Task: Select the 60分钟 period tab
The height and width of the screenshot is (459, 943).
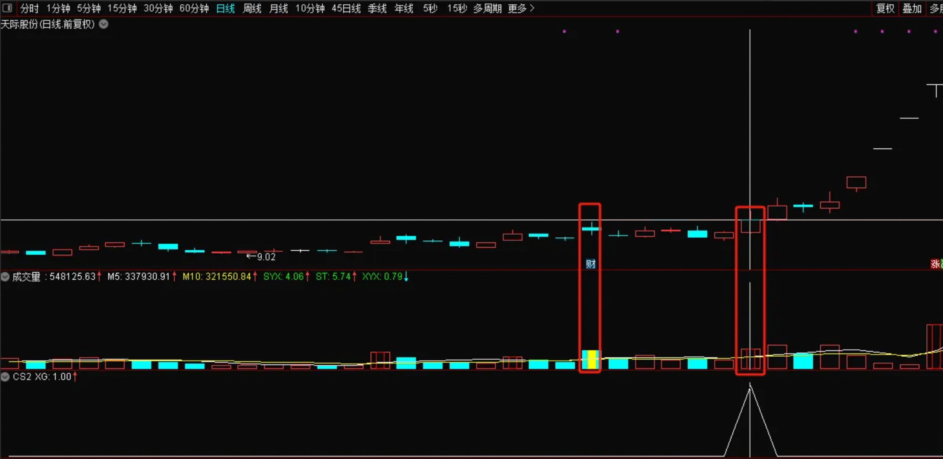Action: [x=194, y=8]
